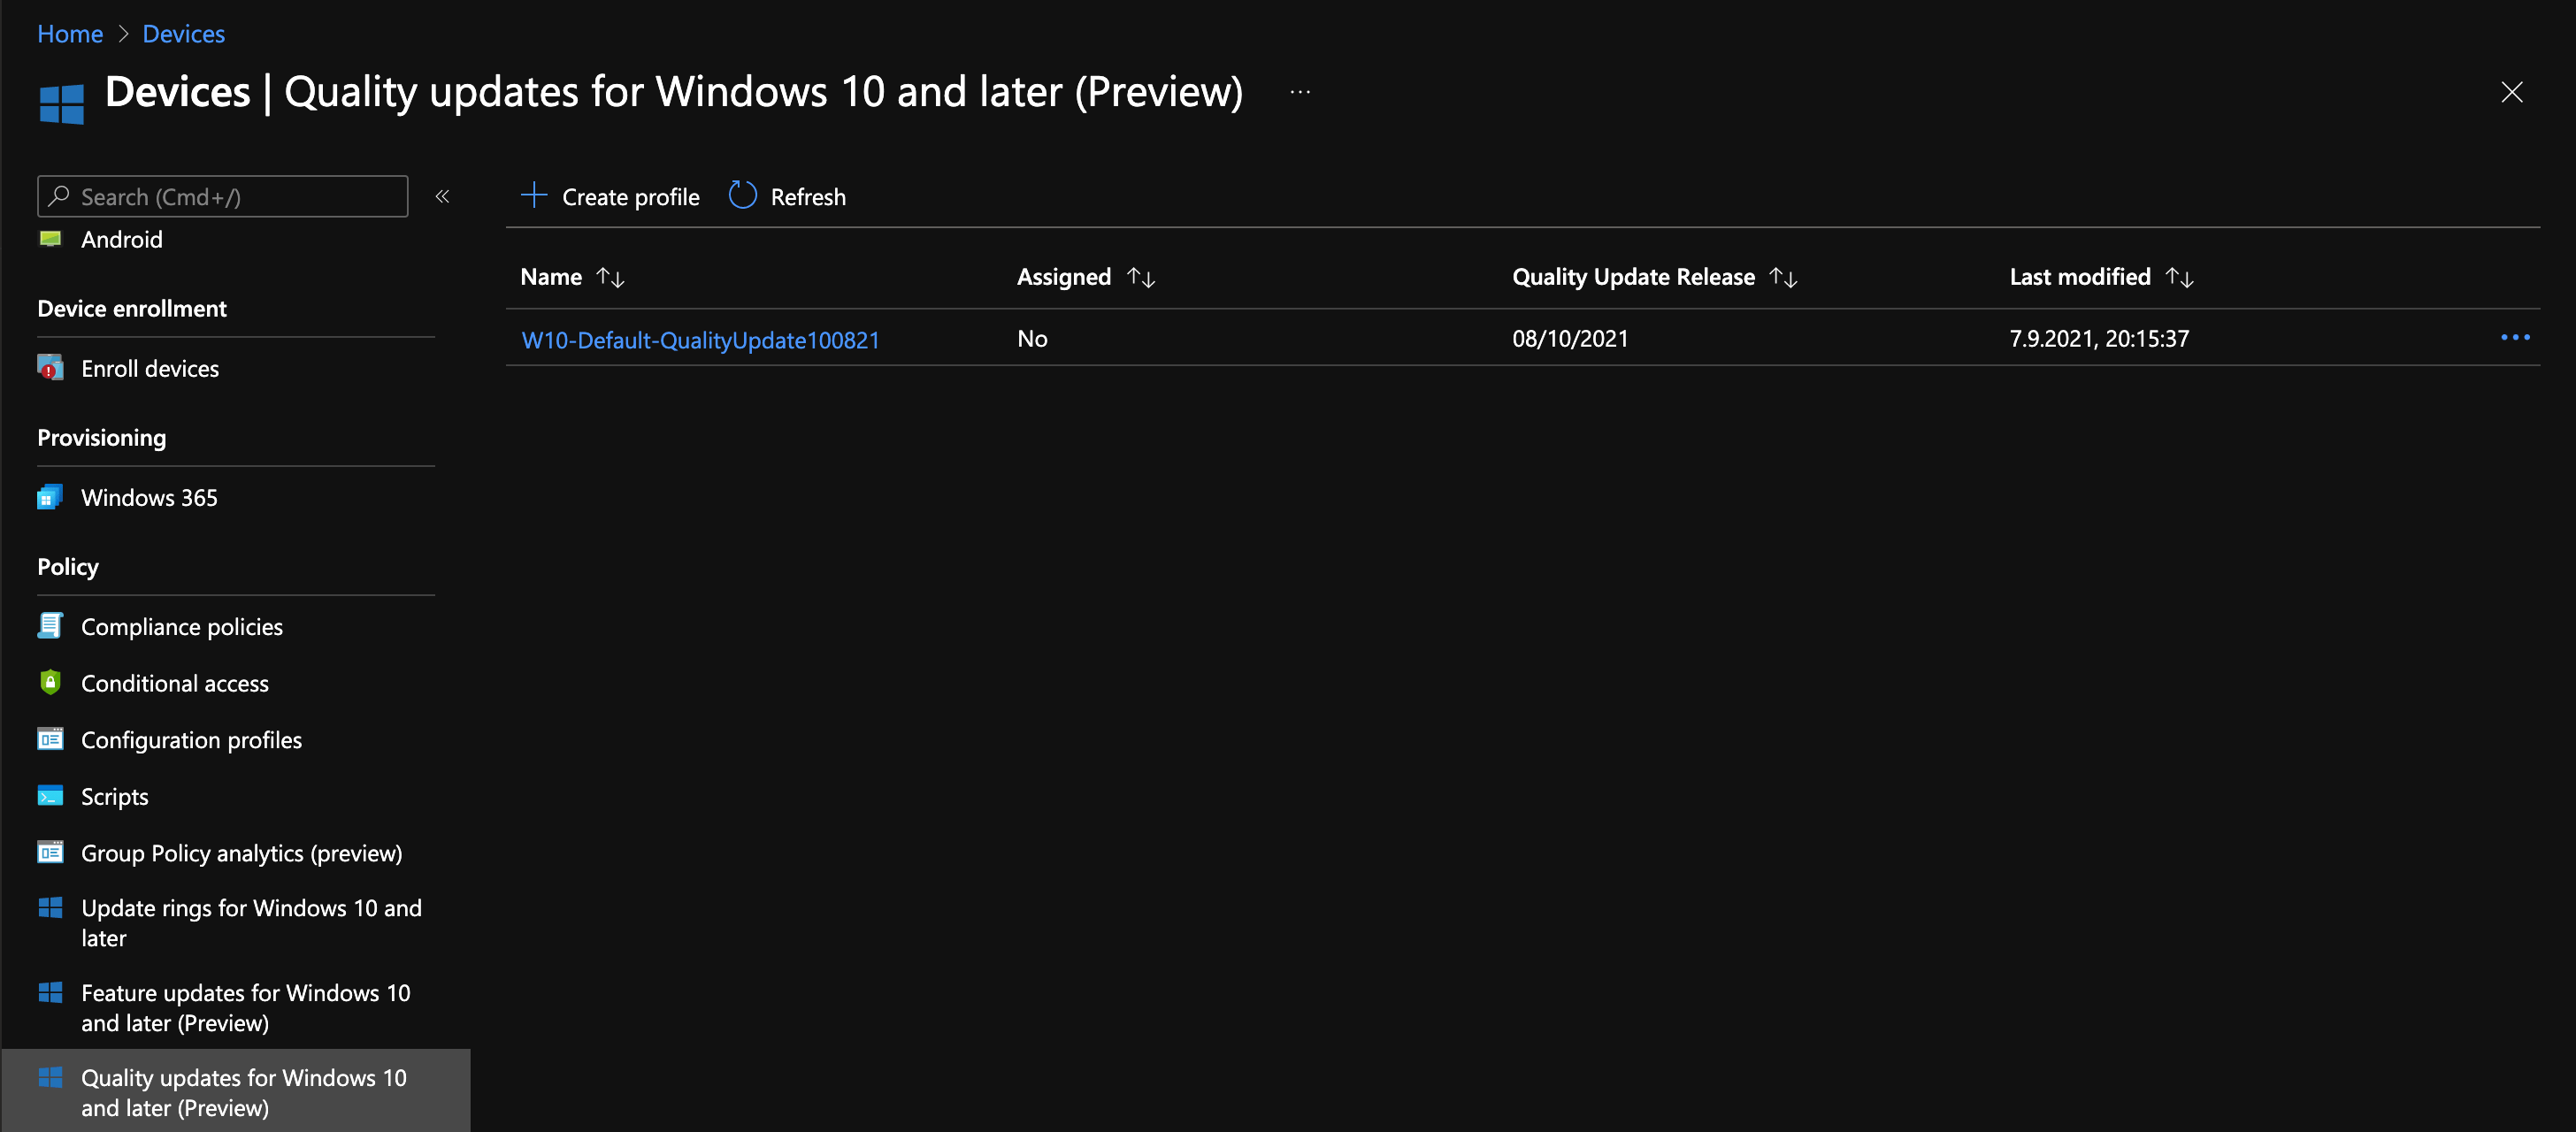Open Compliance policies menu item
Viewport: 2576px width, 1132px height.
182,627
